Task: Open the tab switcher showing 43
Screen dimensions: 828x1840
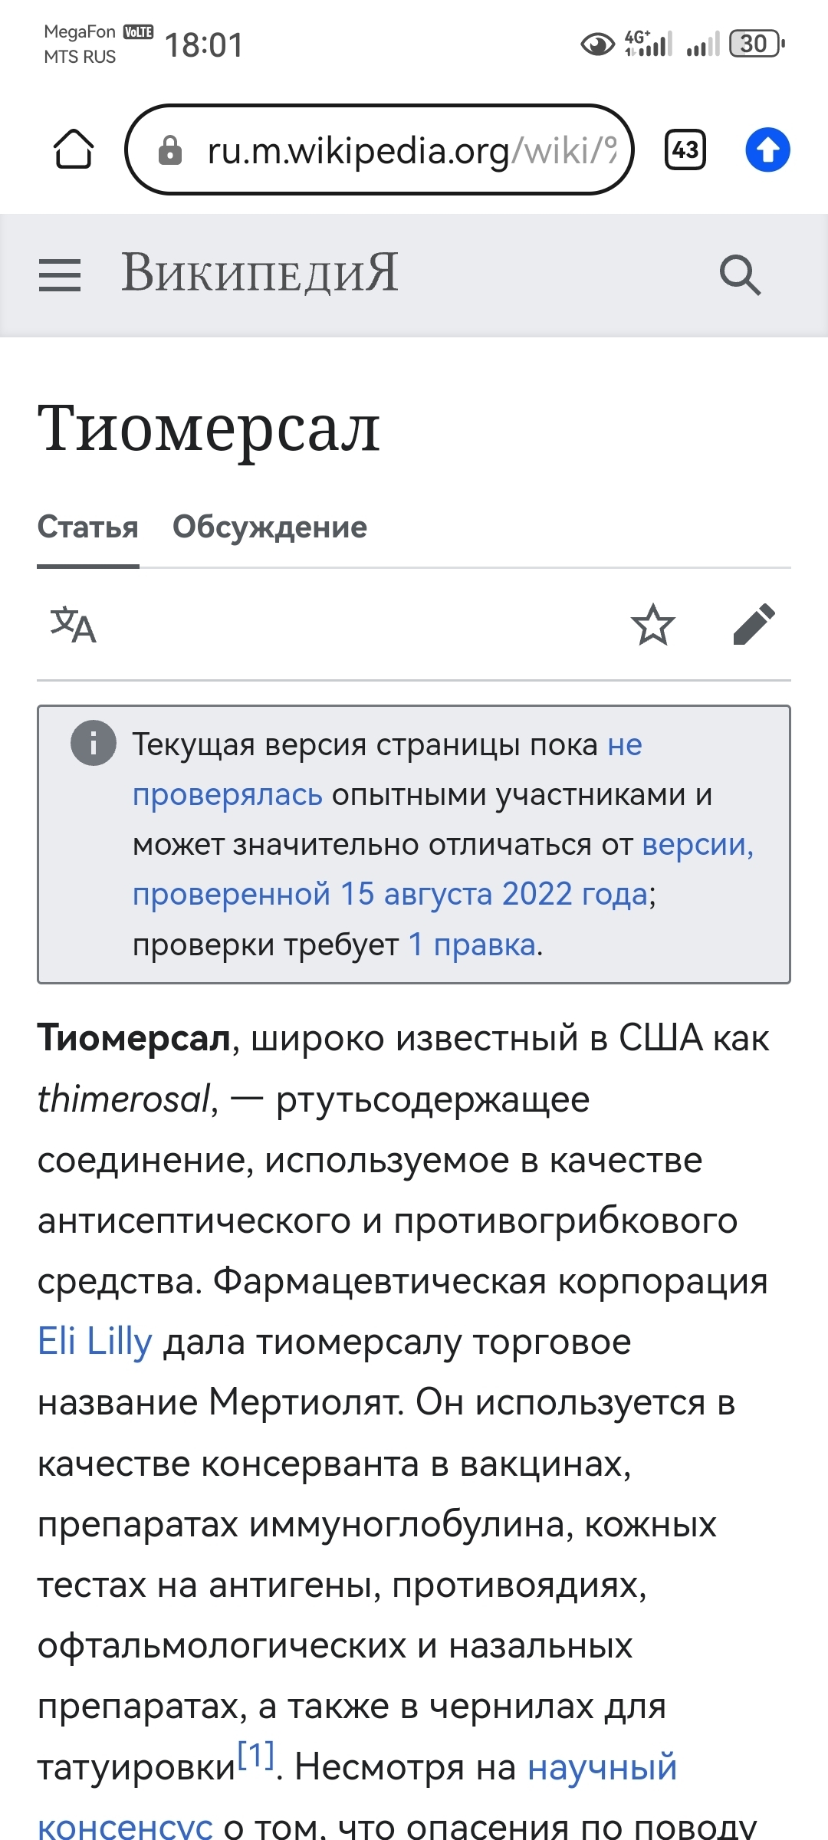Action: tap(685, 149)
